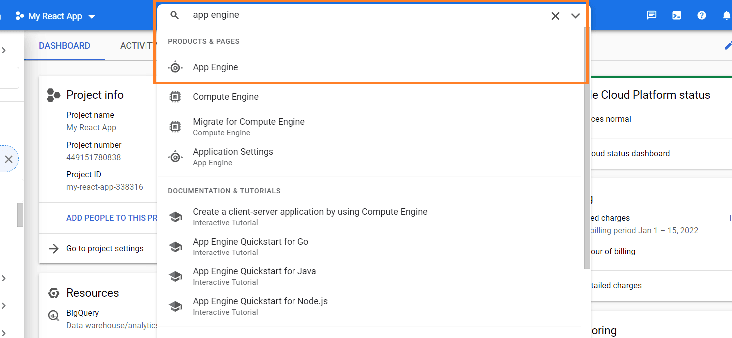Select Compute Engine search result
Screen dimensions: 732x338
coord(369,97)
